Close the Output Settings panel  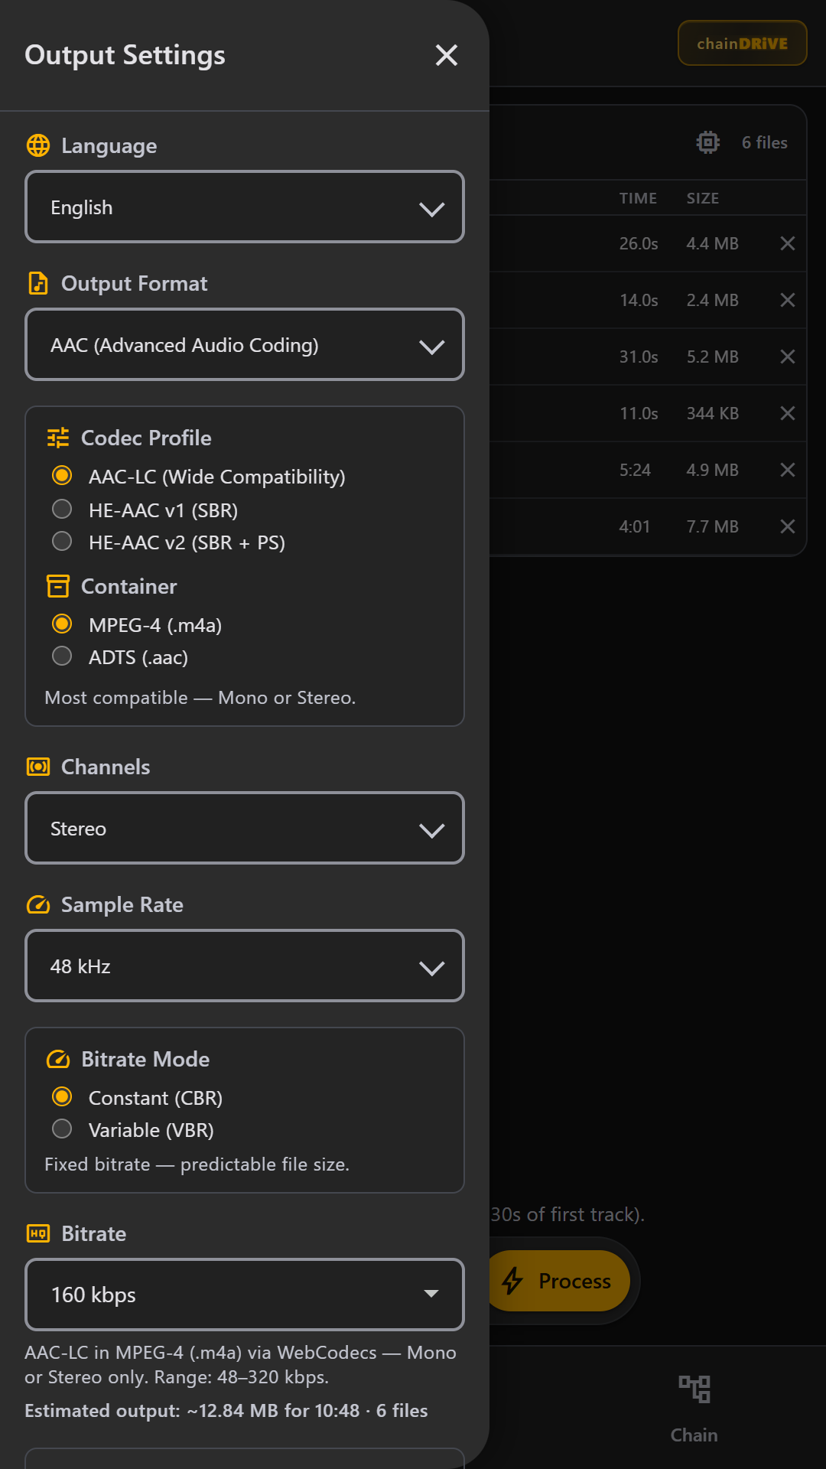tap(447, 55)
